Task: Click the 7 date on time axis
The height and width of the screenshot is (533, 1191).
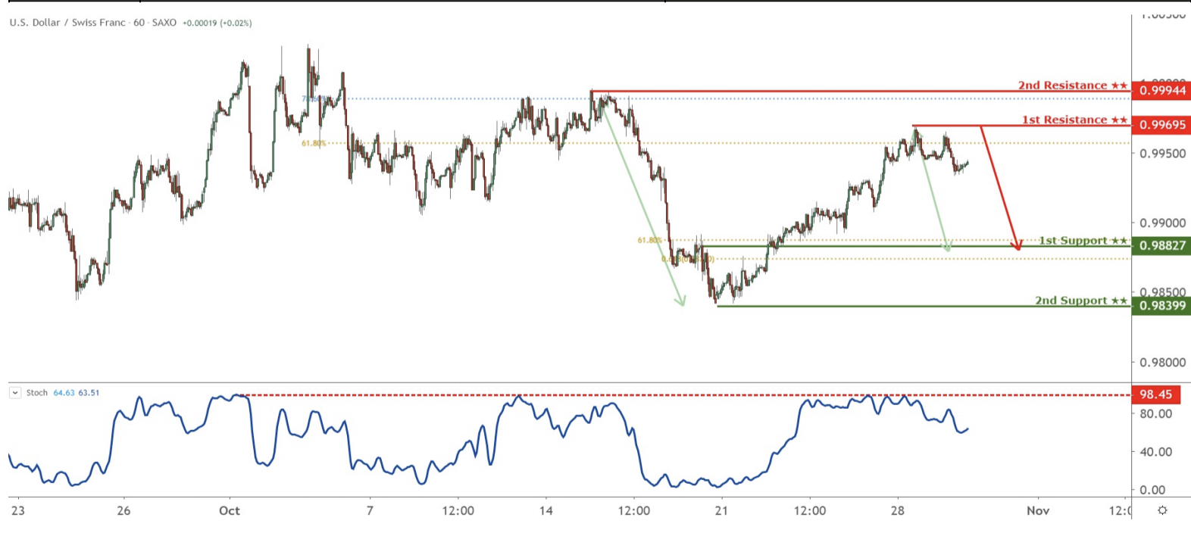Action: (370, 511)
